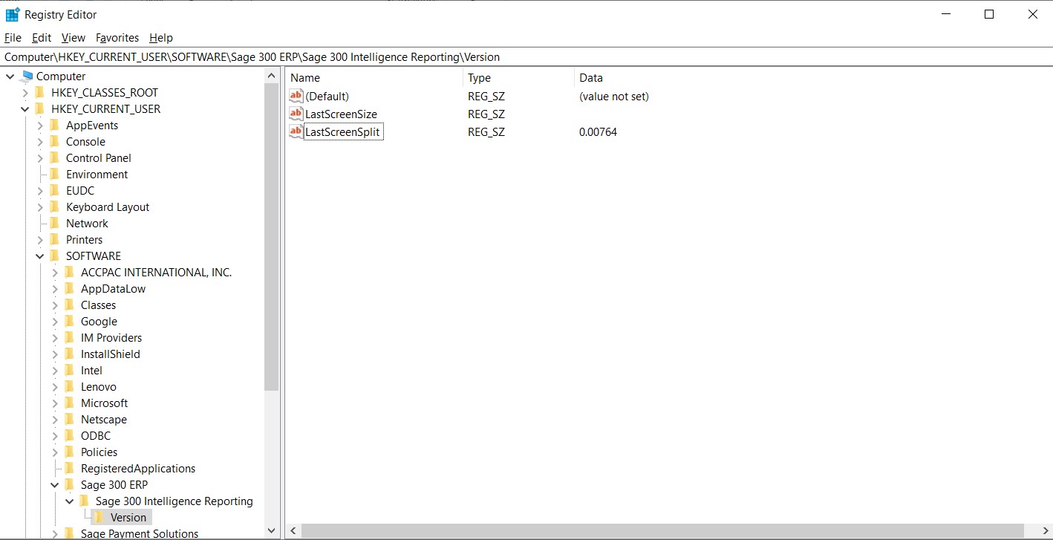Click the Version folder icon
The image size is (1053, 540).
(x=100, y=517)
